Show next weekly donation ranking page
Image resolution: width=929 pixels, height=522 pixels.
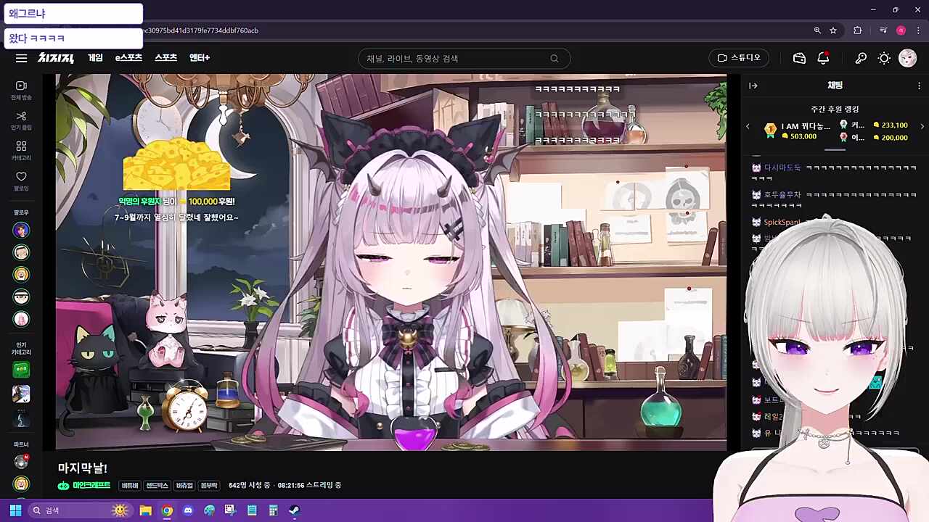point(922,126)
